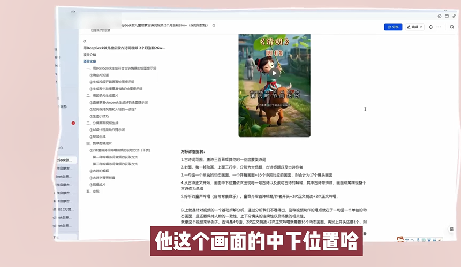Go to outline item ③生成整个故事重复4遍的绘图提示词
The image size is (461, 267).
pyautogui.click(x=116, y=89)
